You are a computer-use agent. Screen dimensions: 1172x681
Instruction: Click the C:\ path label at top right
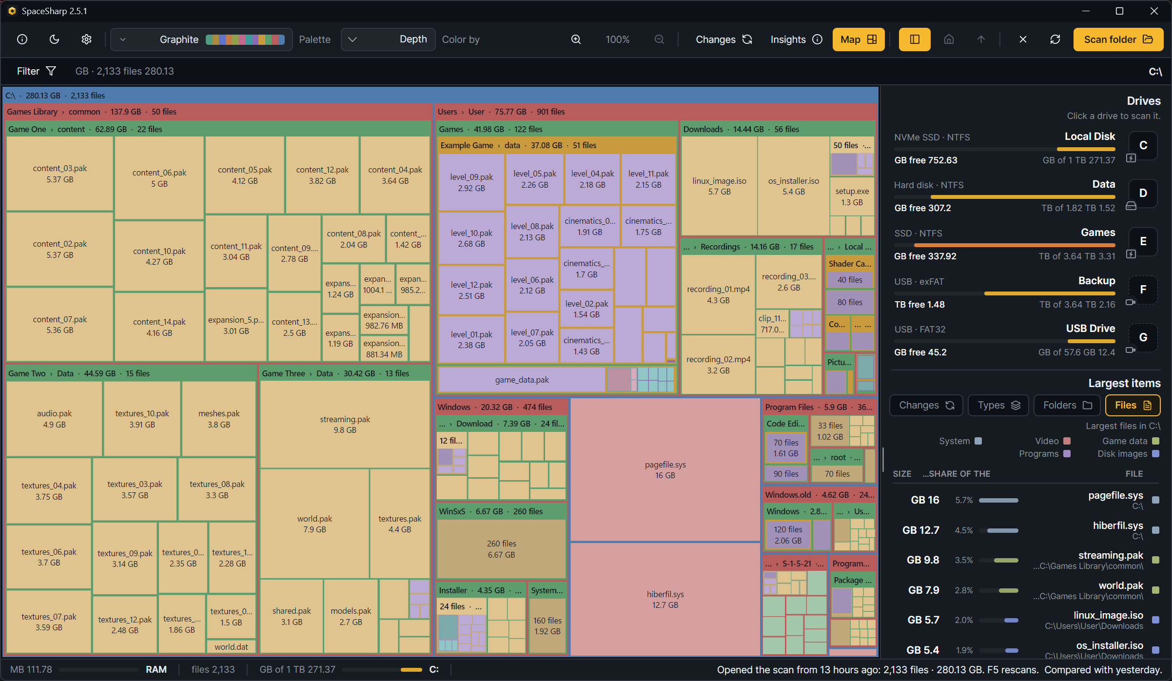(x=1155, y=72)
